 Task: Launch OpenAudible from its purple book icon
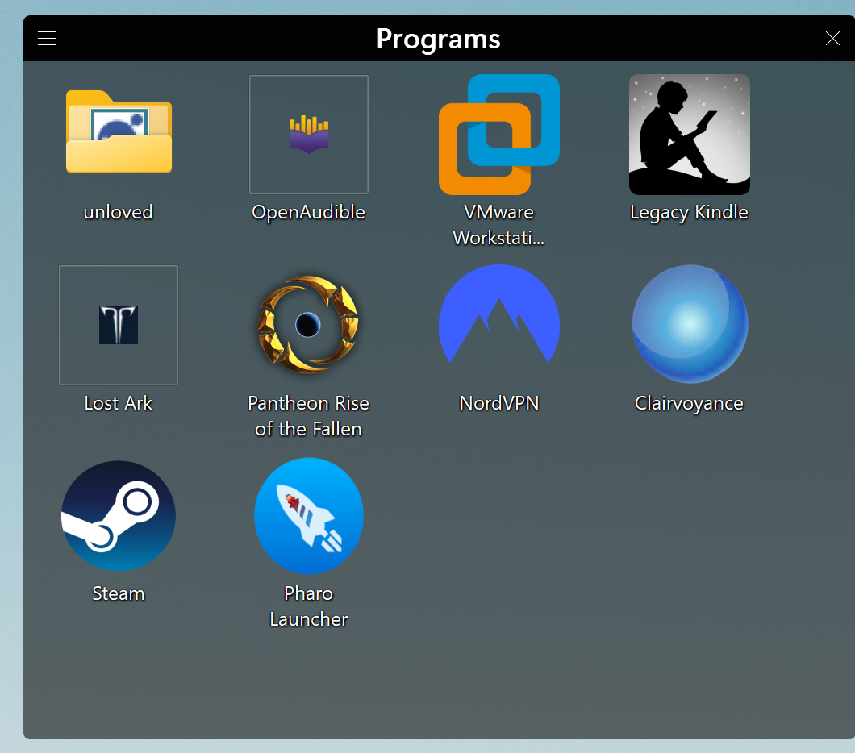pyautogui.click(x=309, y=135)
